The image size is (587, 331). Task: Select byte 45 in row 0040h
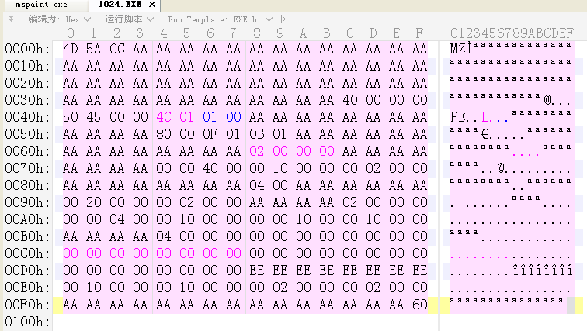pyautogui.click(x=94, y=117)
